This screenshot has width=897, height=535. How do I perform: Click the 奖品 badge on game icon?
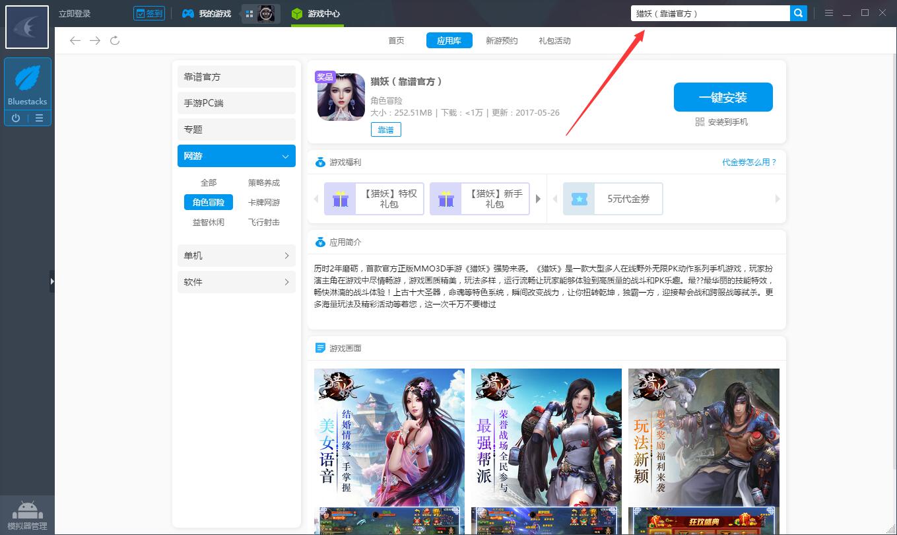point(325,77)
